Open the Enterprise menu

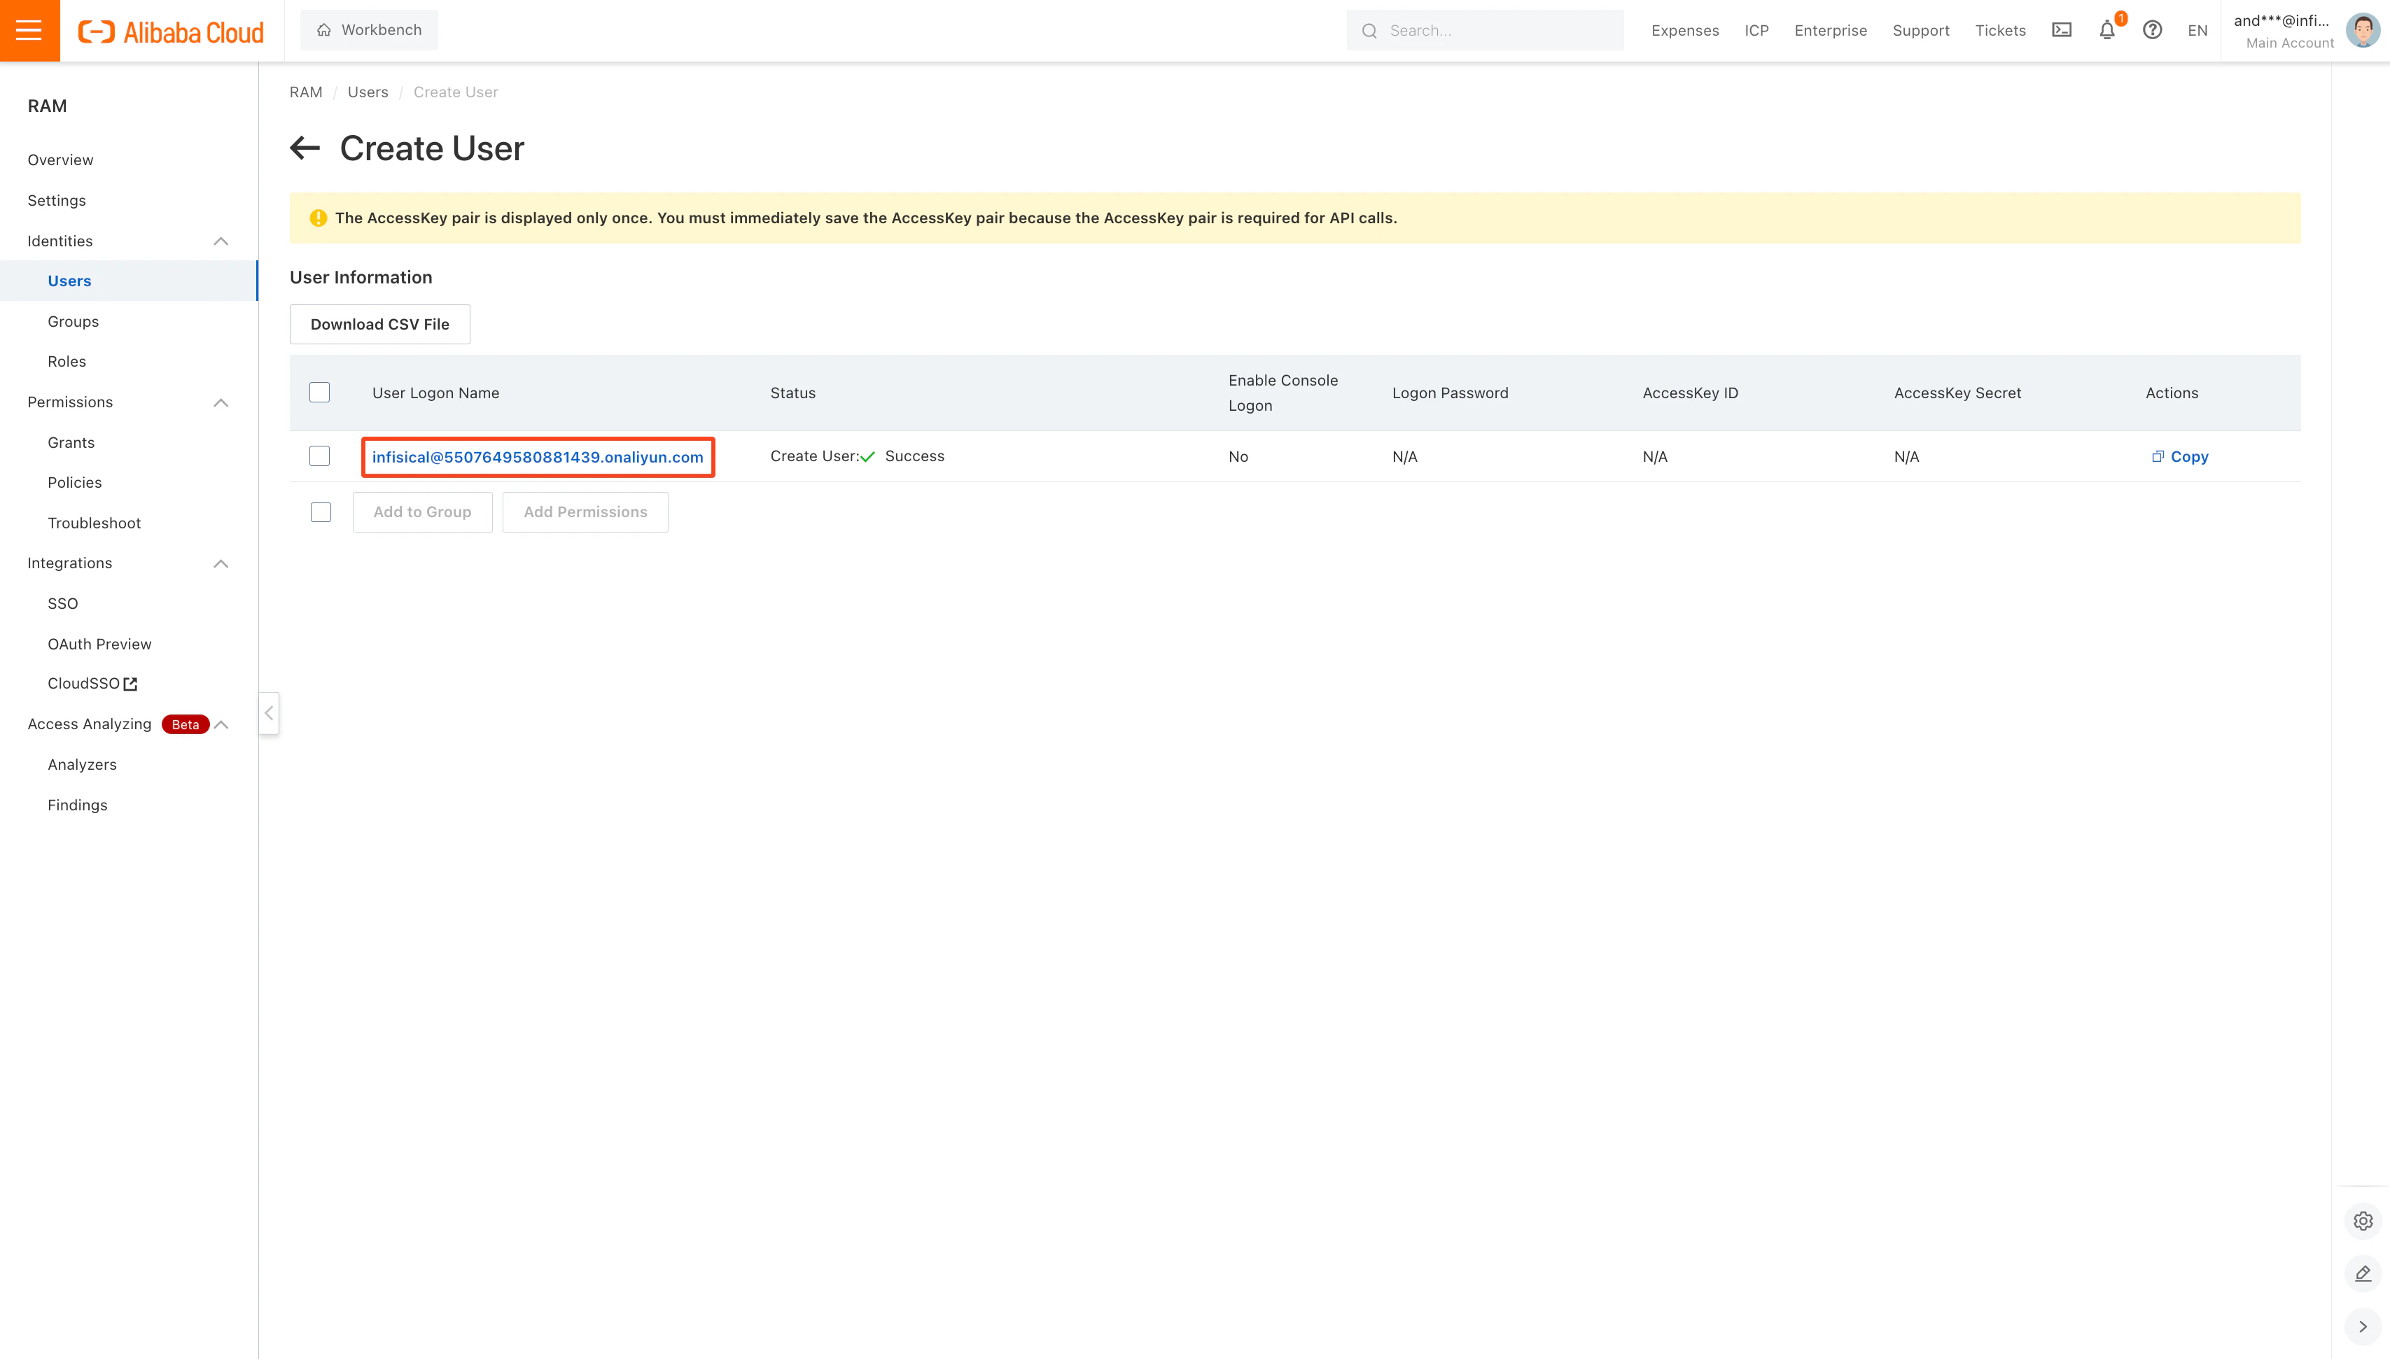(1830, 31)
